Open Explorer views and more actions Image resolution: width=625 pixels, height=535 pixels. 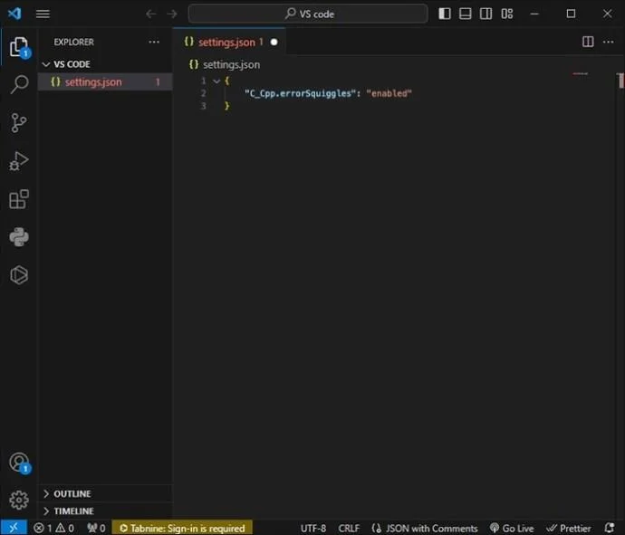154,42
